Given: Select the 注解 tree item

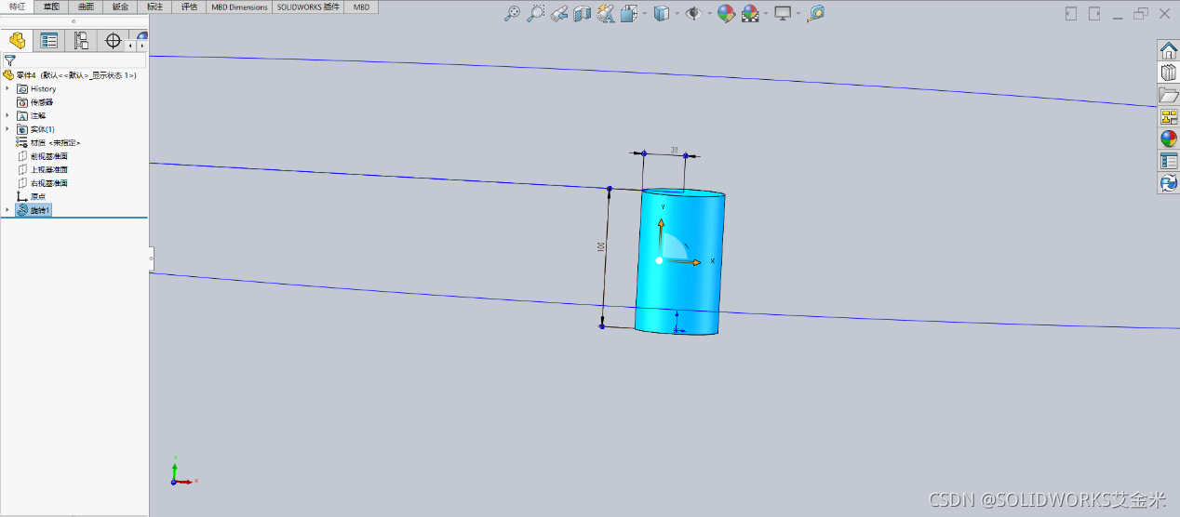Looking at the screenshot, I should pyautogui.click(x=31, y=115).
